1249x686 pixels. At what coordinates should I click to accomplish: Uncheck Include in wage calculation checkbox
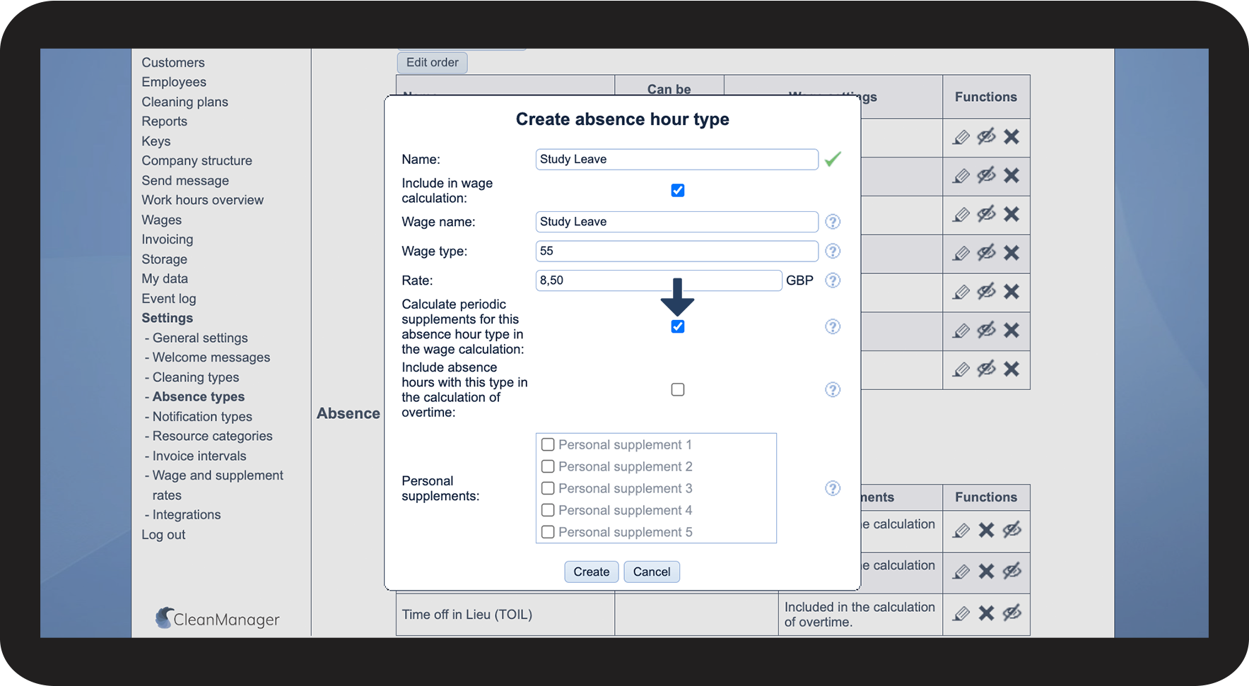(x=677, y=191)
